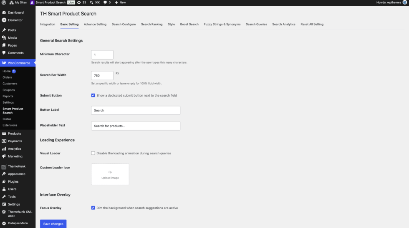The width and height of the screenshot is (409, 228).
Task: Toggle the Submit Button checkbox
Action: click(93, 95)
